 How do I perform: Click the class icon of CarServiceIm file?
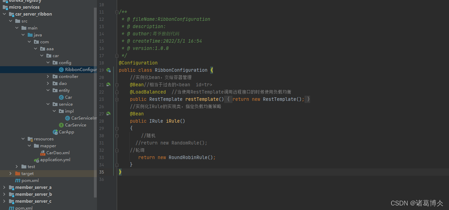(68, 118)
